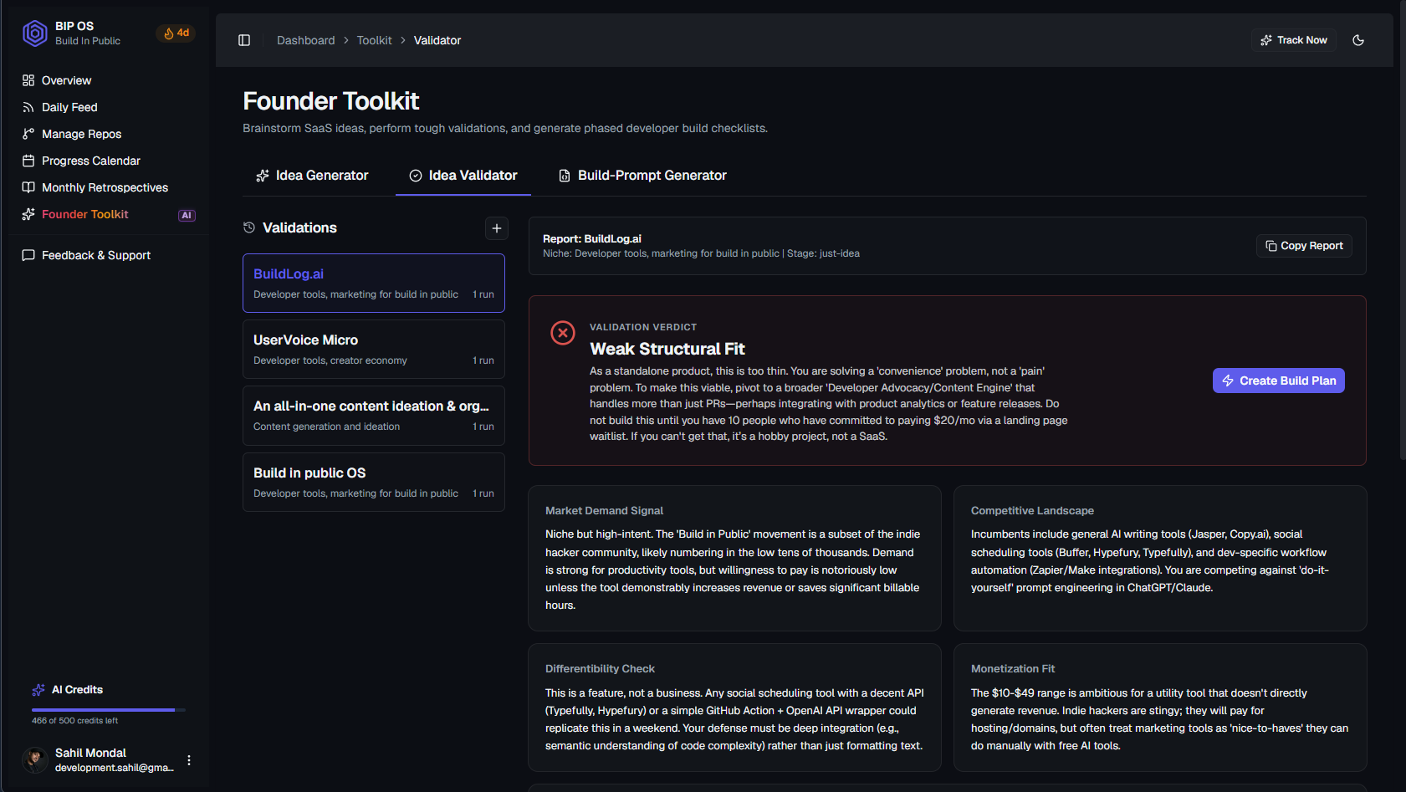The width and height of the screenshot is (1406, 792).
Task: Click the Build-Prompt Generator document icon
Action: click(565, 176)
